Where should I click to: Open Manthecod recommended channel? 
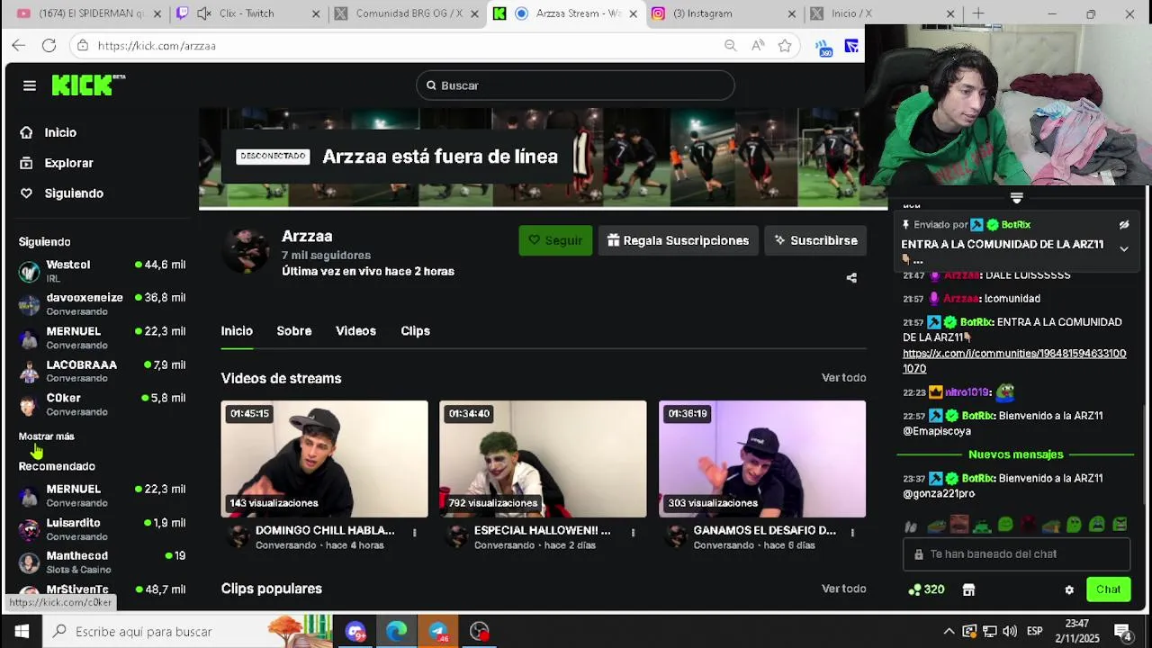(x=102, y=562)
